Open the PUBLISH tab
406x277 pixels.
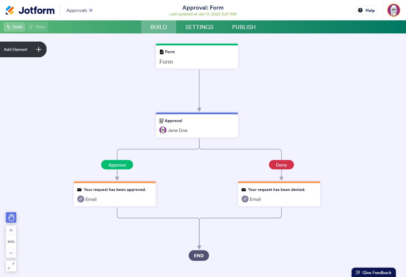click(244, 27)
